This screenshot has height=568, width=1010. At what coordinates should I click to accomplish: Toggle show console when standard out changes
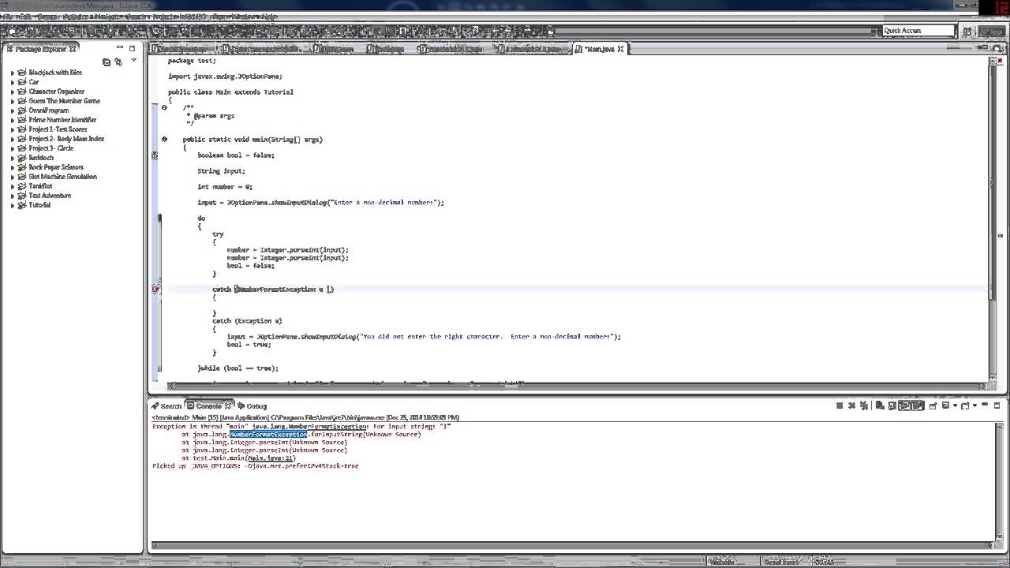[905, 405]
